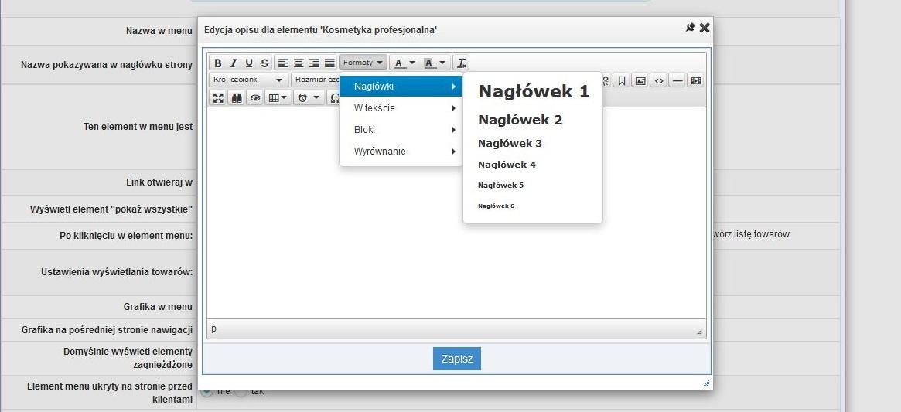
Task: Justify the text
Action: [329, 63]
